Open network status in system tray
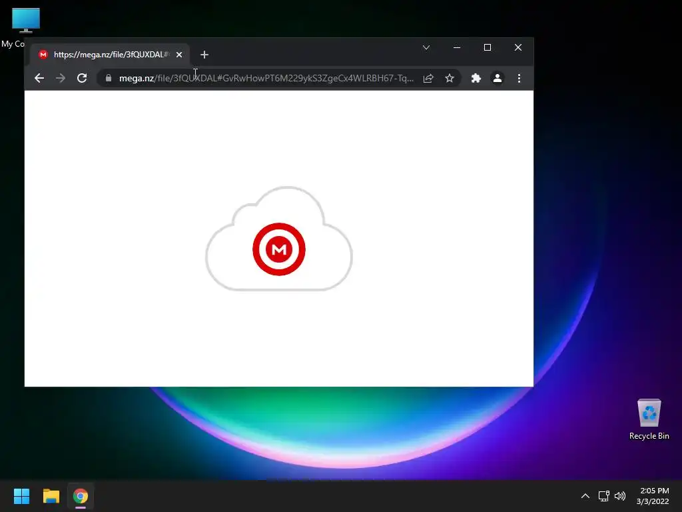This screenshot has height=512, width=682. click(603, 496)
